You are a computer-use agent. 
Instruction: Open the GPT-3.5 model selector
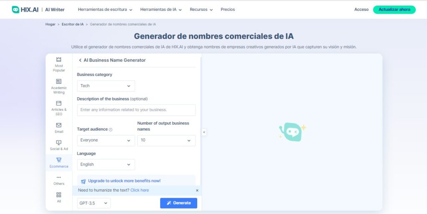click(94, 203)
